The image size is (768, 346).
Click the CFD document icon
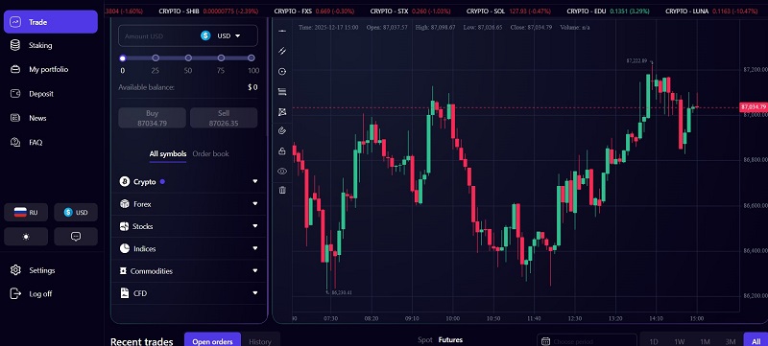pyautogui.click(x=125, y=293)
